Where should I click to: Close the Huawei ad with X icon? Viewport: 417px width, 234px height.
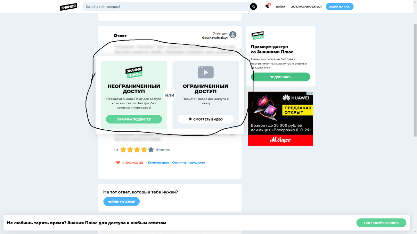312,93
